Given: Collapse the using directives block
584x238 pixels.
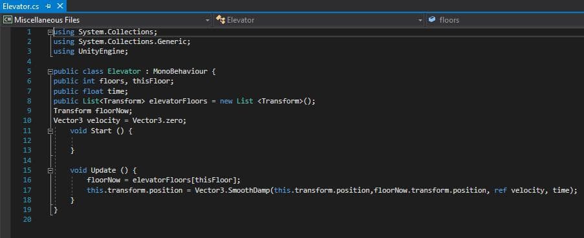Looking at the screenshot, I should (50, 32).
